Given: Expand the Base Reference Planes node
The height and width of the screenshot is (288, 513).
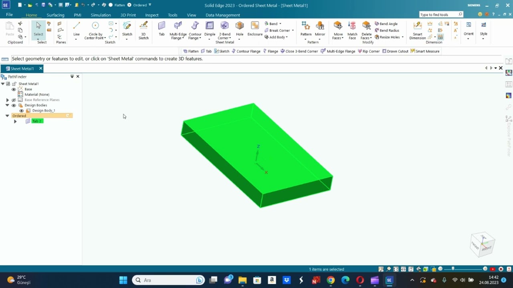Looking at the screenshot, I should point(7,100).
